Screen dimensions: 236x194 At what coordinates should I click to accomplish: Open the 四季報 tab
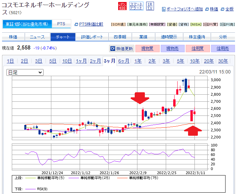tap(120, 37)
